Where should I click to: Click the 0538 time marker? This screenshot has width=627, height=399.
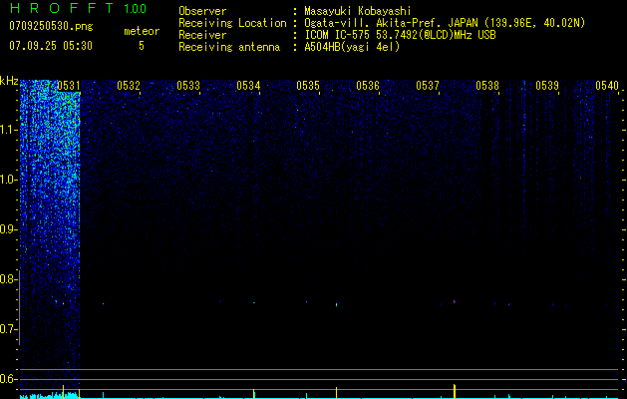[x=487, y=86]
